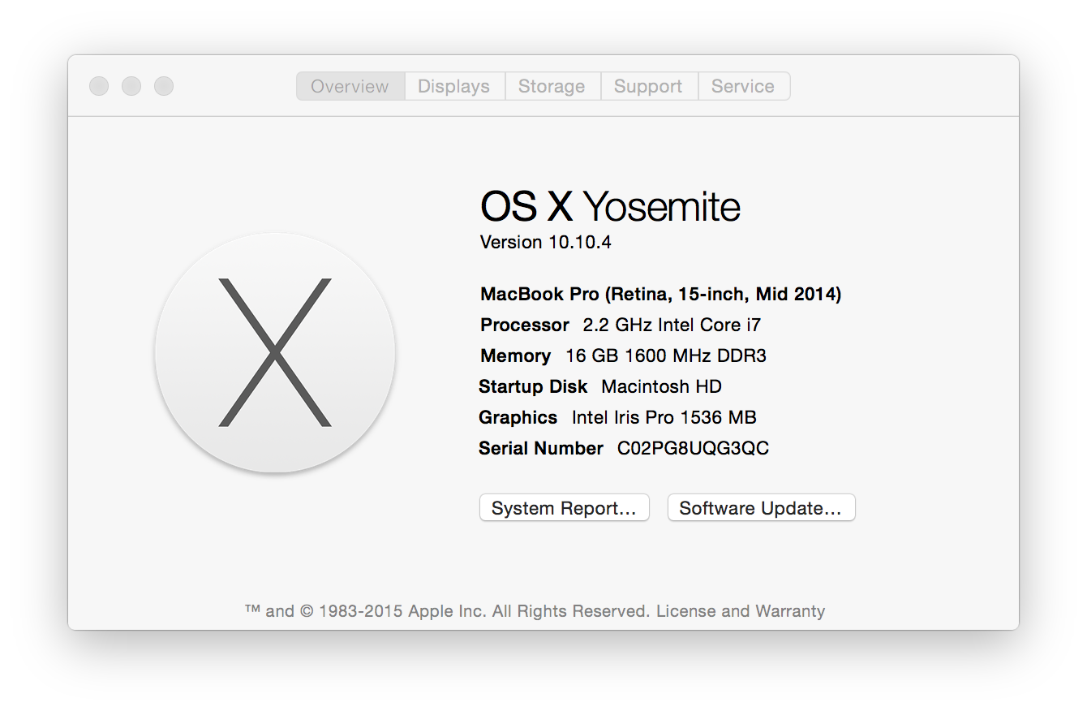Minimize the About This Mac window
1087x711 pixels.
131,86
